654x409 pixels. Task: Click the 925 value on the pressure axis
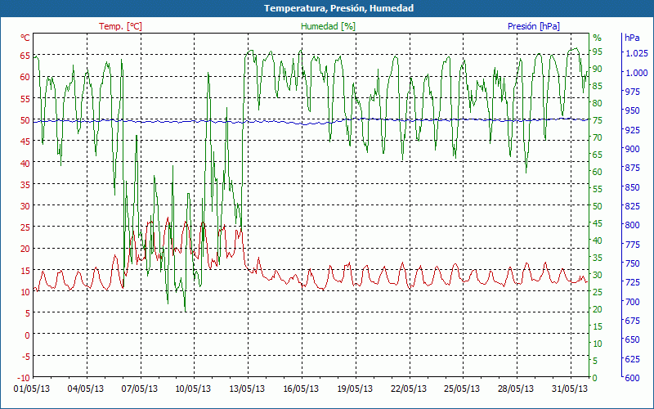[x=632, y=129]
